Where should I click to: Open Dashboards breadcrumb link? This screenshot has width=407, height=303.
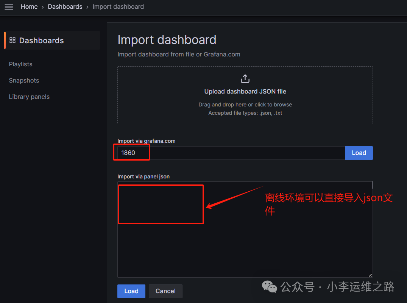tap(65, 7)
